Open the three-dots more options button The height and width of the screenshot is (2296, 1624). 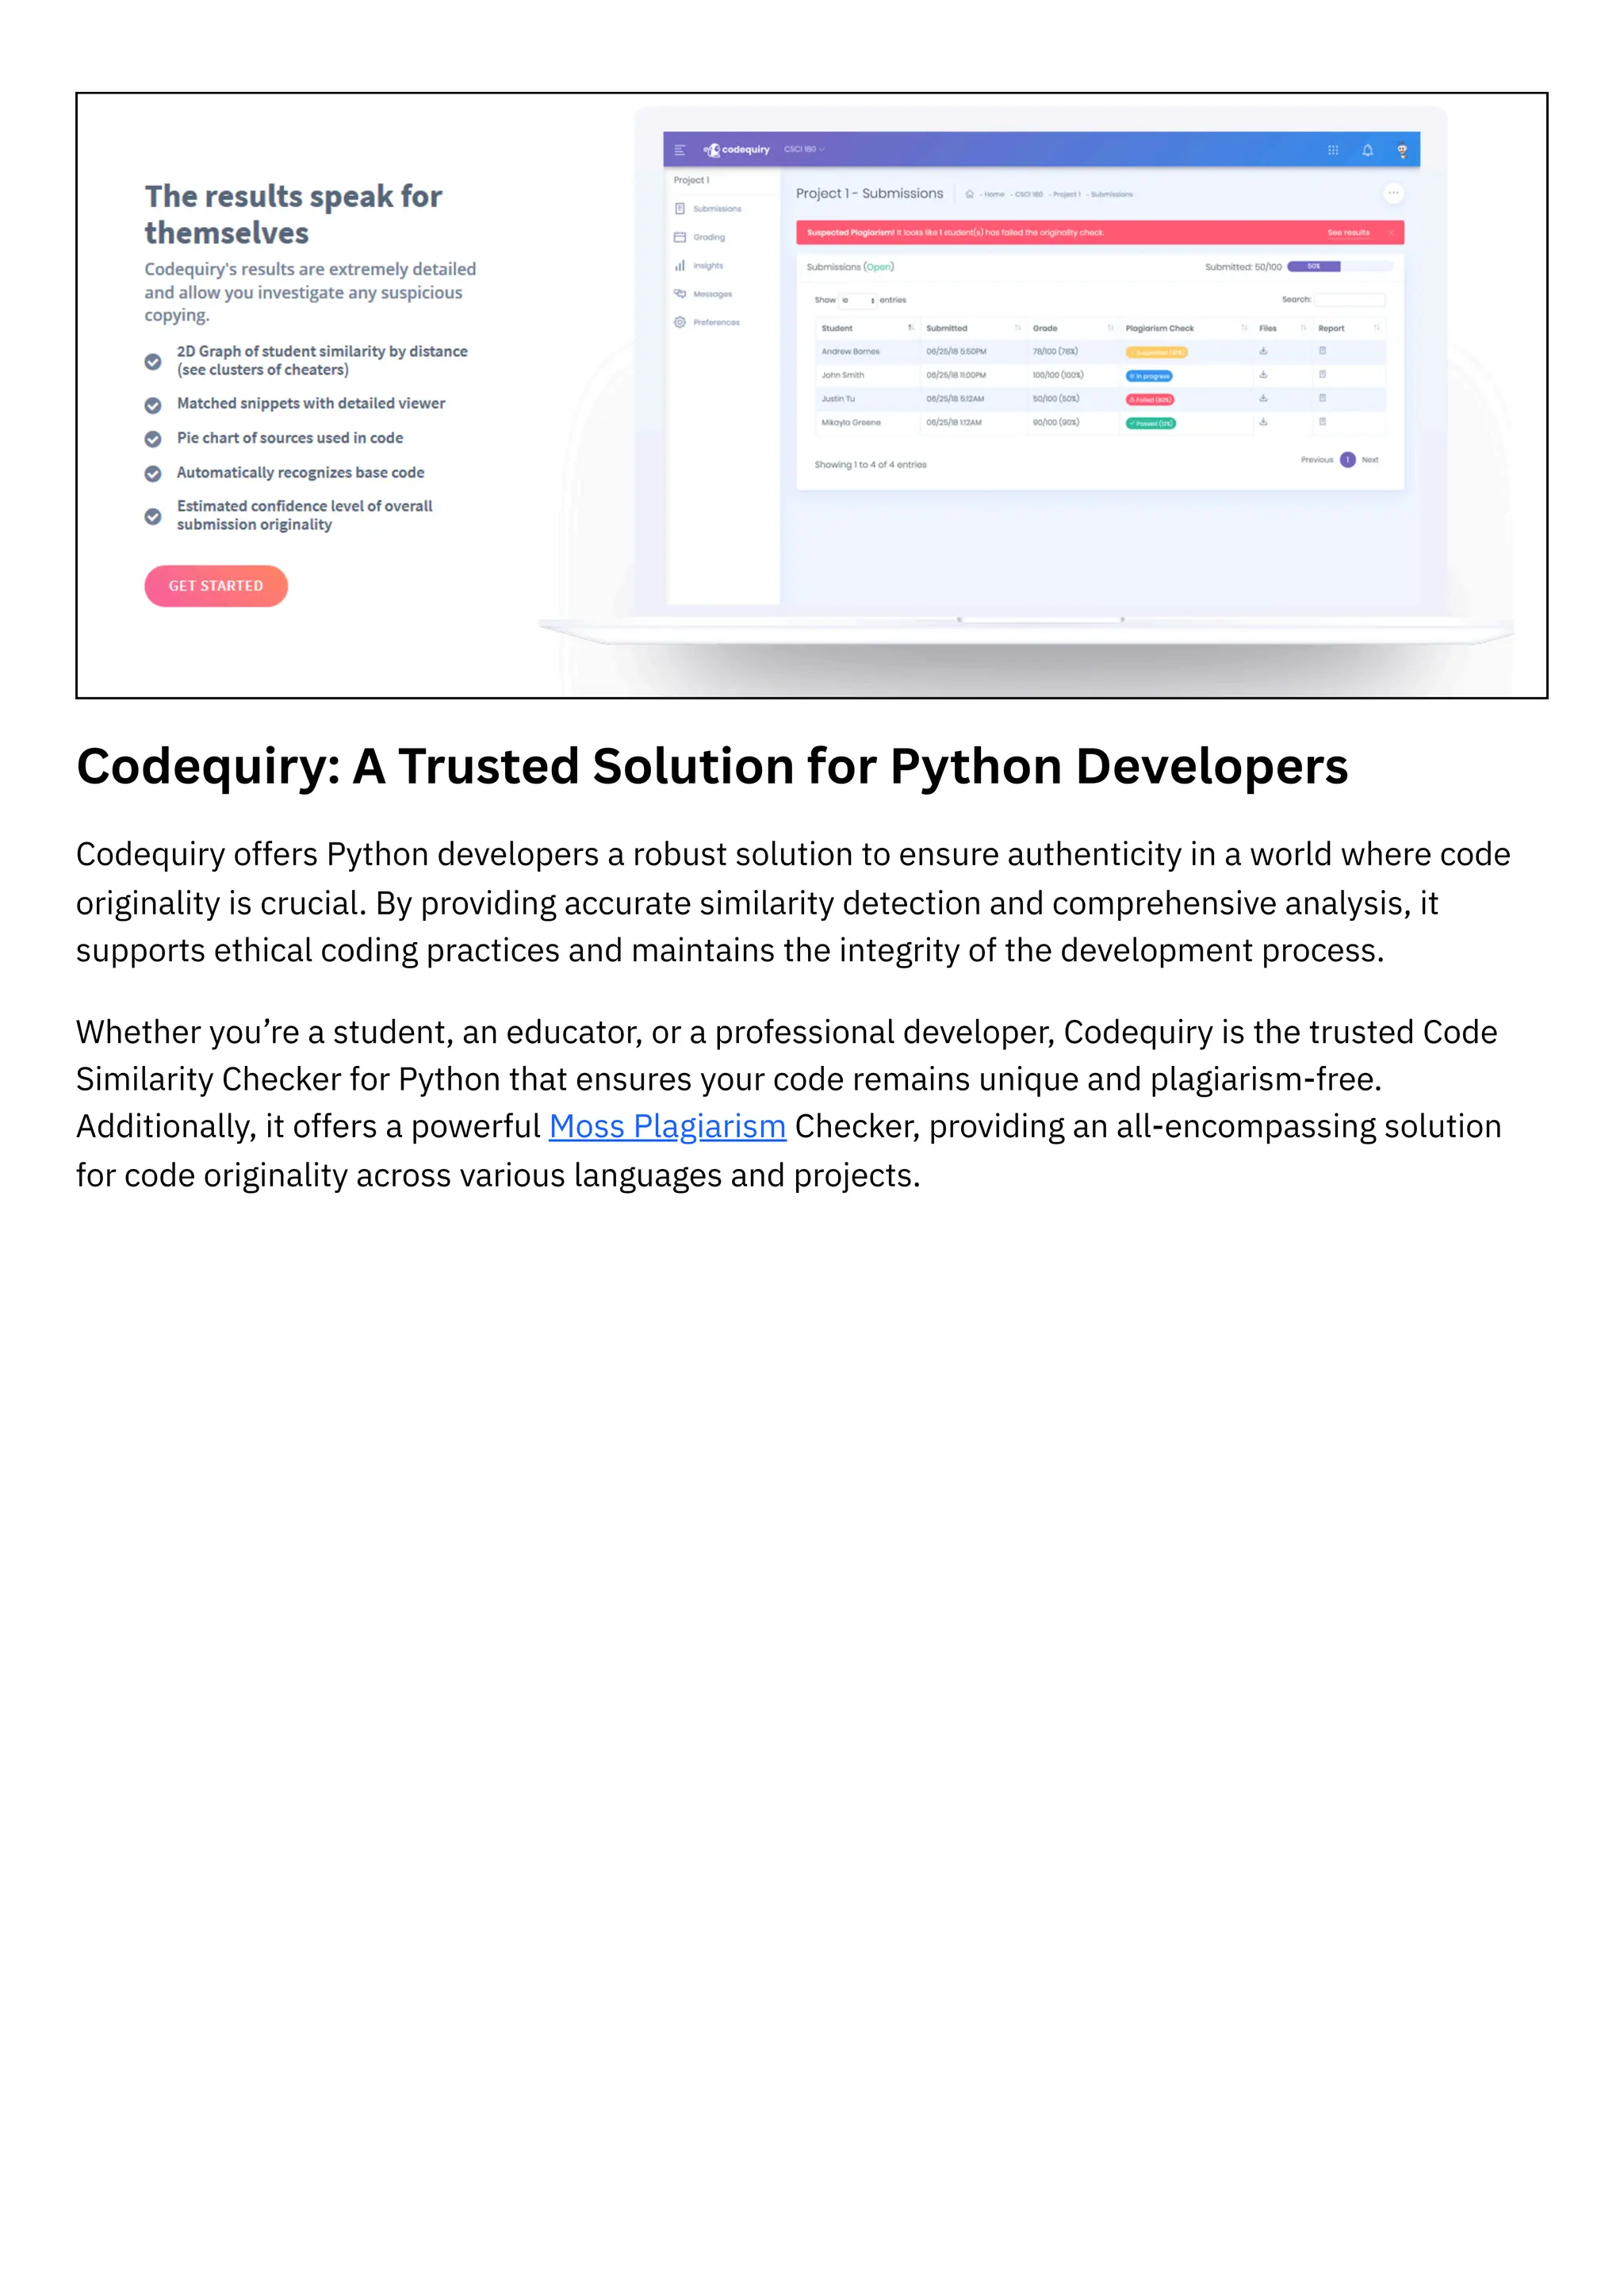coord(1393,193)
